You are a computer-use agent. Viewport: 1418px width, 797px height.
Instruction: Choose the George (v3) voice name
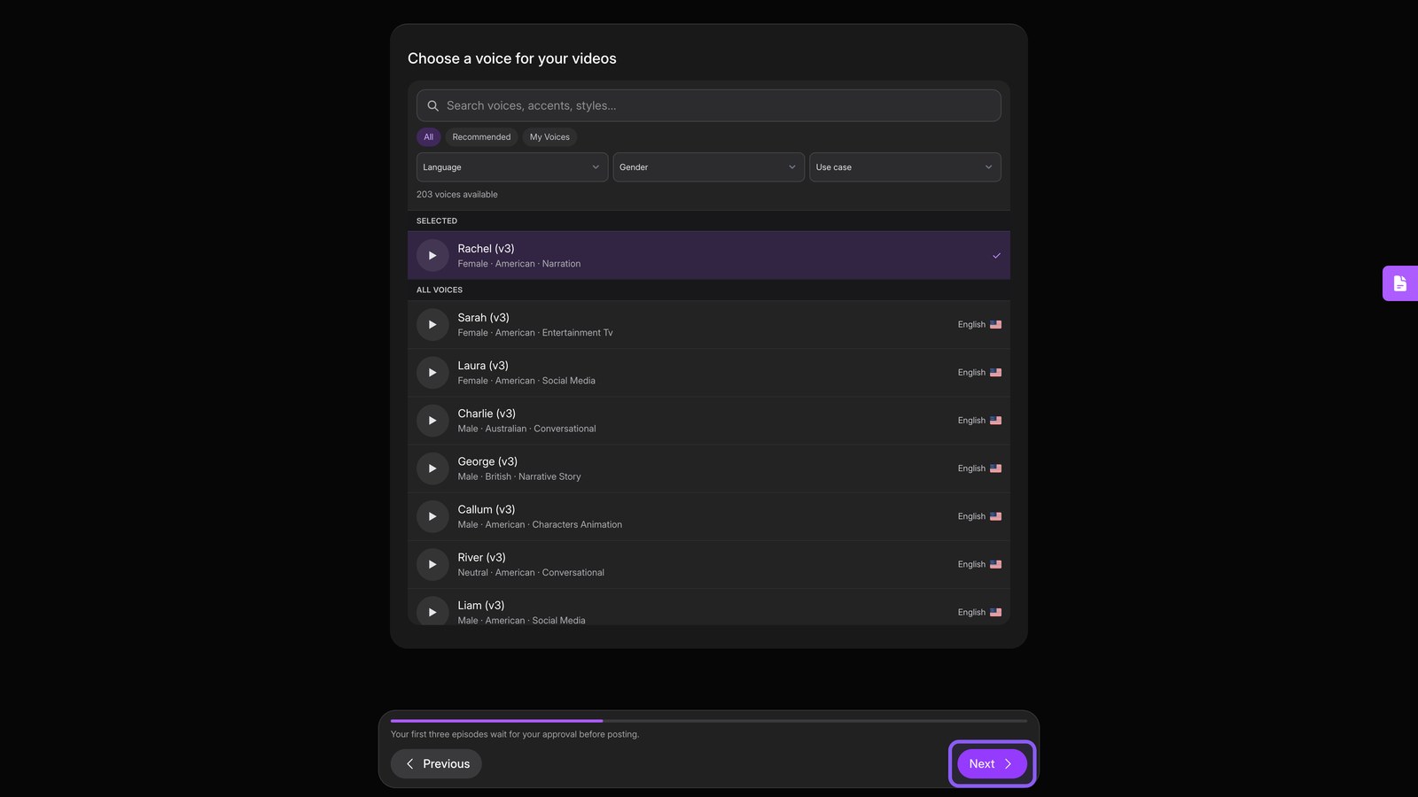487,461
